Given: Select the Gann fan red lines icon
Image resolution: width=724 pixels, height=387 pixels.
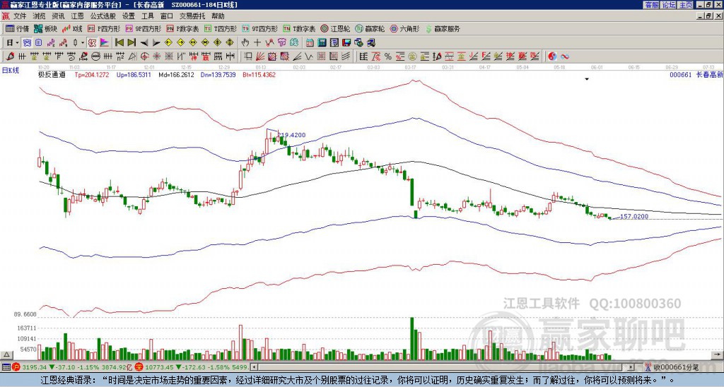Looking at the screenshot, I should [x=260, y=56].
